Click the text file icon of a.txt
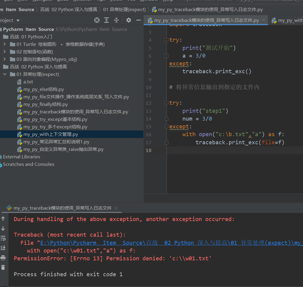Image resolution: width=303 pixels, height=287 pixels. pos(19,82)
